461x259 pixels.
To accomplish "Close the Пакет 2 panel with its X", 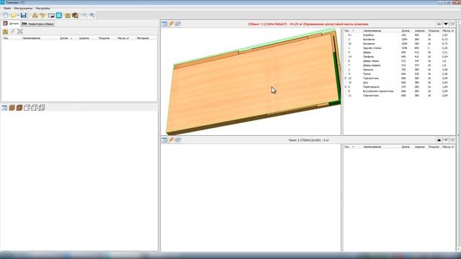I will point(452,140).
